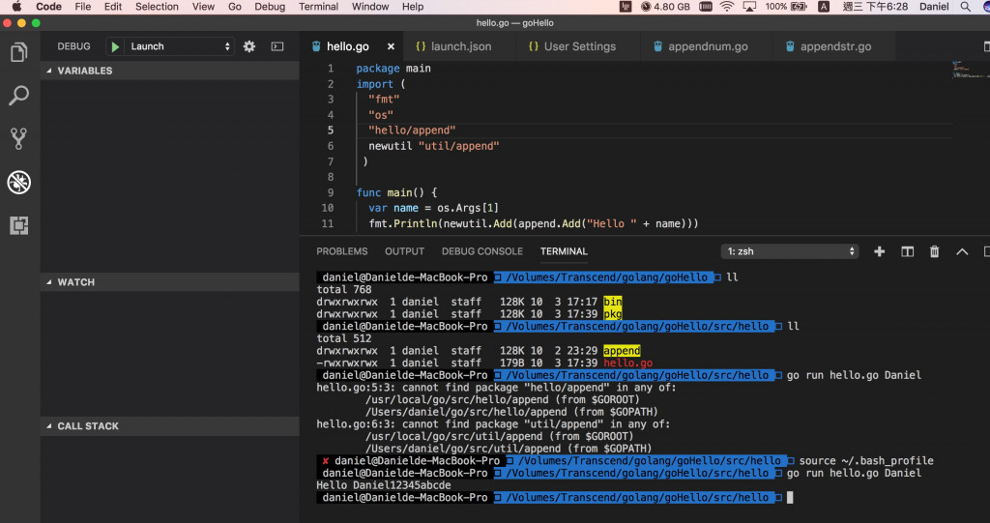Create new terminal with plus icon
The width and height of the screenshot is (990, 523).
point(879,251)
